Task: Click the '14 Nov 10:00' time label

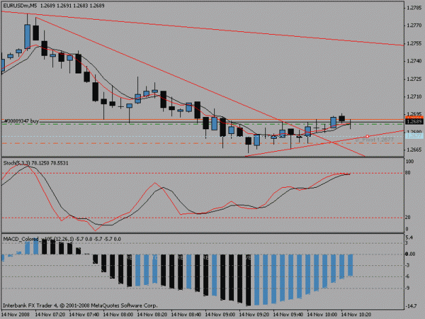Action: 322,315
